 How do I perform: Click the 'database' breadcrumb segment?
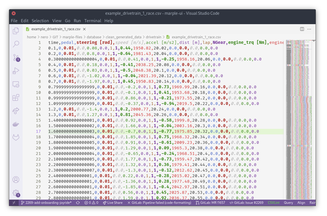tap(94, 37)
